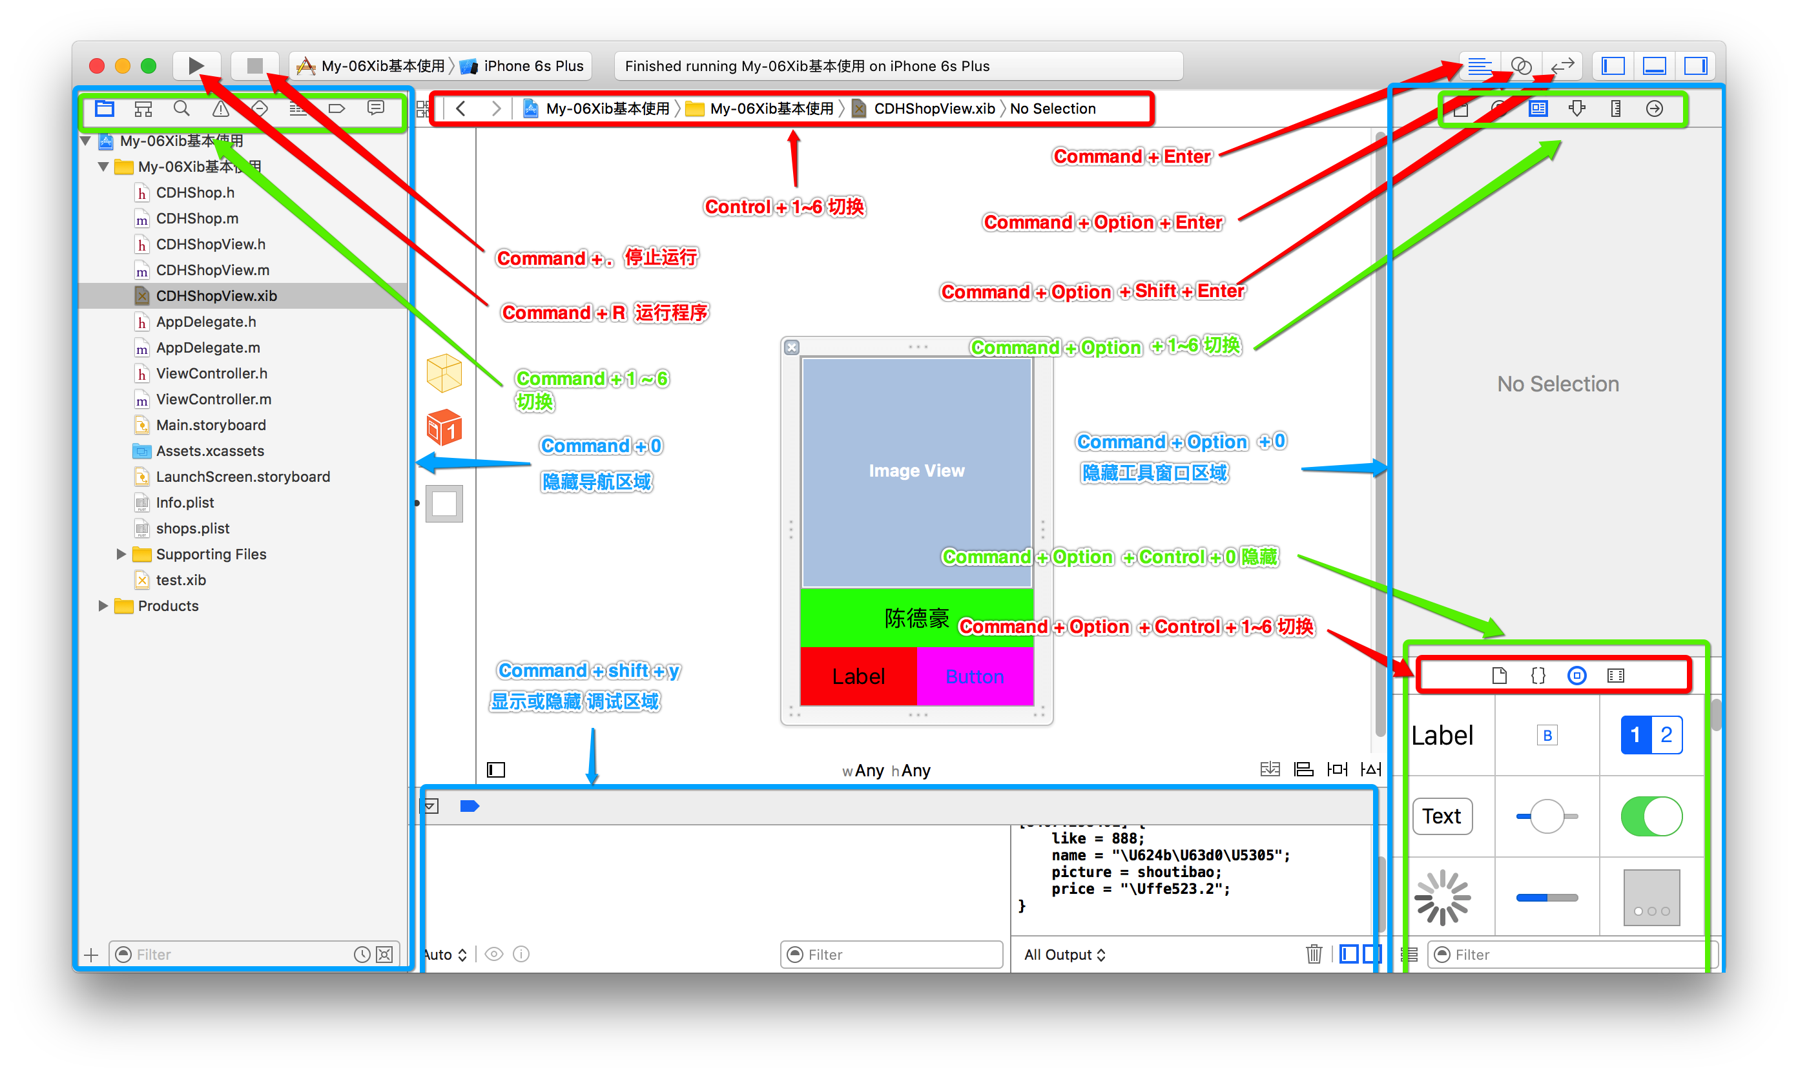Image resolution: width=1798 pixels, height=1076 pixels.
Task: Show the Assistant editor
Action: 1521,66
